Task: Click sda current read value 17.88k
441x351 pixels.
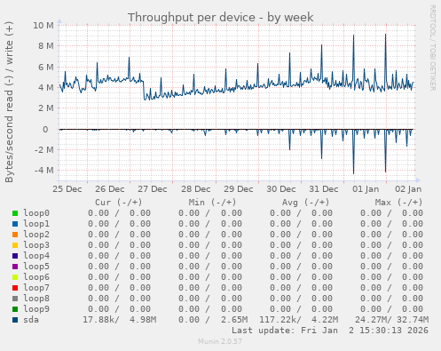Action: (98, 320)
